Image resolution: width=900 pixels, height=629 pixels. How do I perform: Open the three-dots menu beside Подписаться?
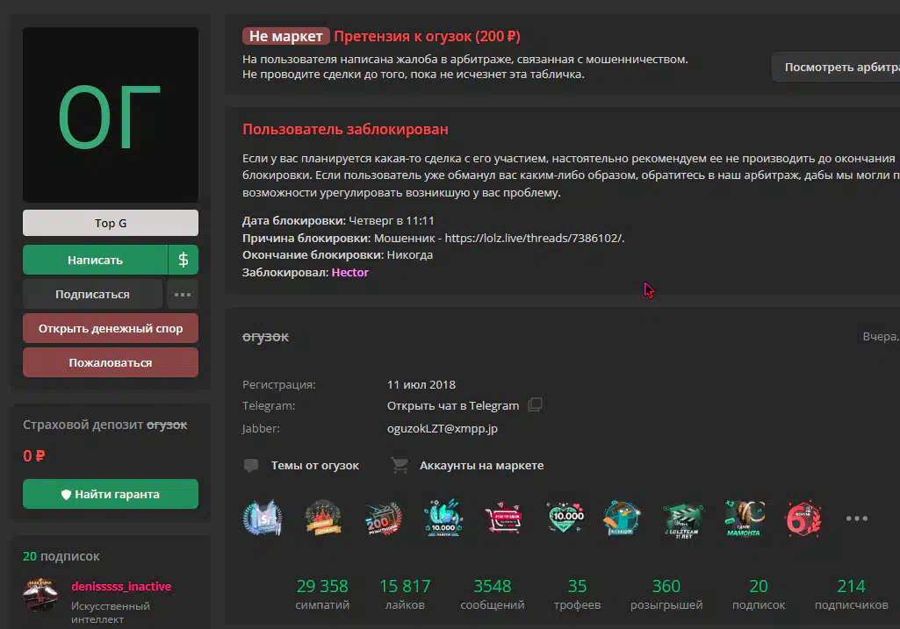coord(183,295)
